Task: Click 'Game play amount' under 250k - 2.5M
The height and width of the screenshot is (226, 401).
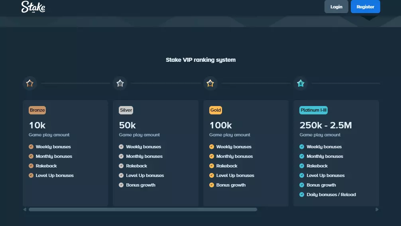Action: pos(320,135)
